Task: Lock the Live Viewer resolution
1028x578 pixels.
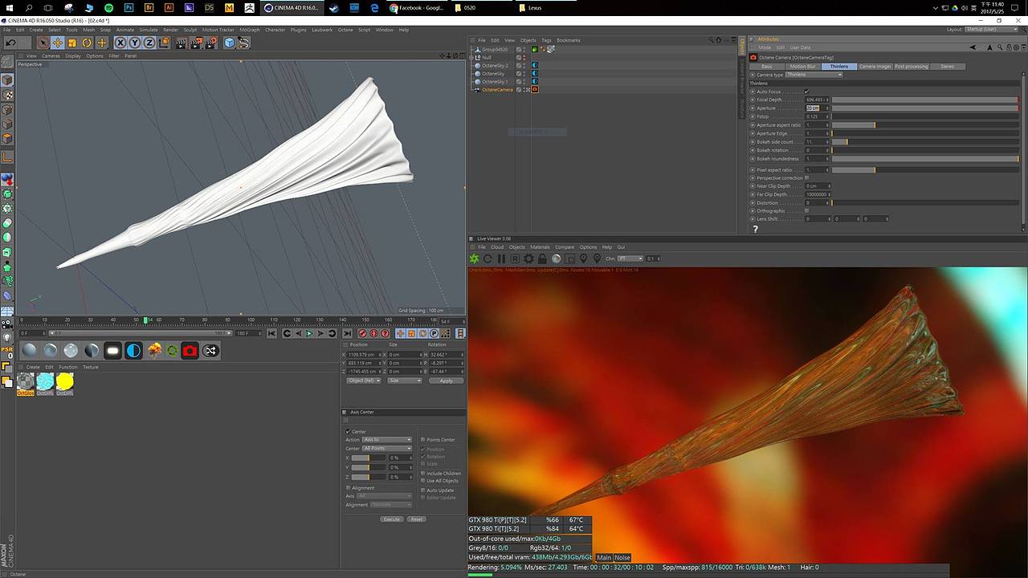Action: point(542,258)
